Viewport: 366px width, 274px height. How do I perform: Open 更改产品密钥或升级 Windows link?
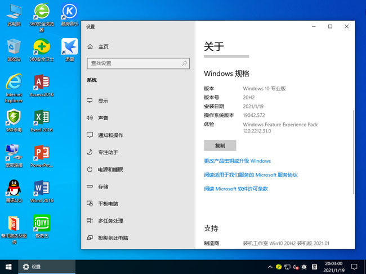(x=238, y=161)
